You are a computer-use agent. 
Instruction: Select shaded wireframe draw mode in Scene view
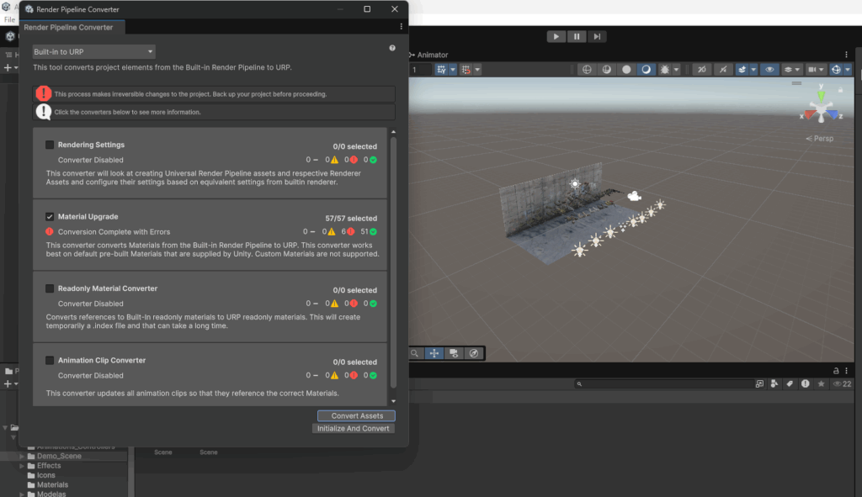607,70
